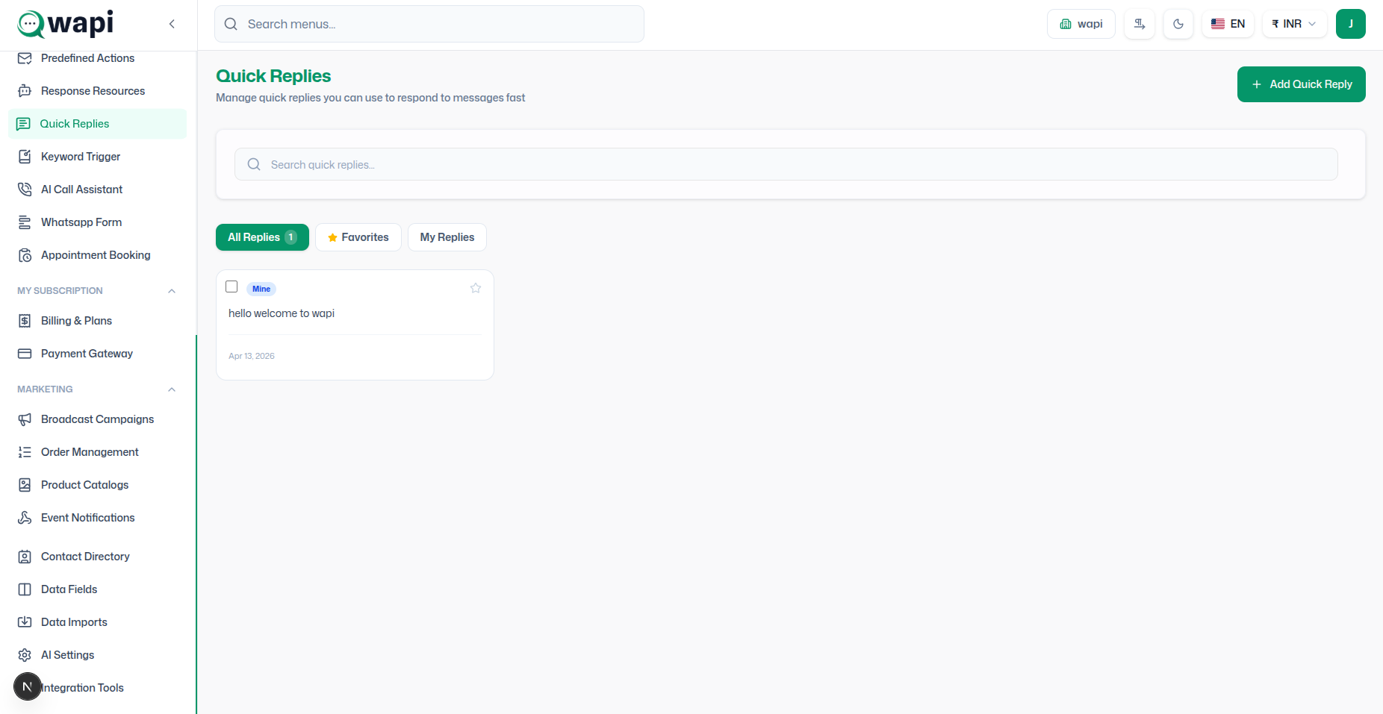This screenshot has height=714, width=1383.
Task: Click Contact Directory icon
Action: click(x=25, y=557)
